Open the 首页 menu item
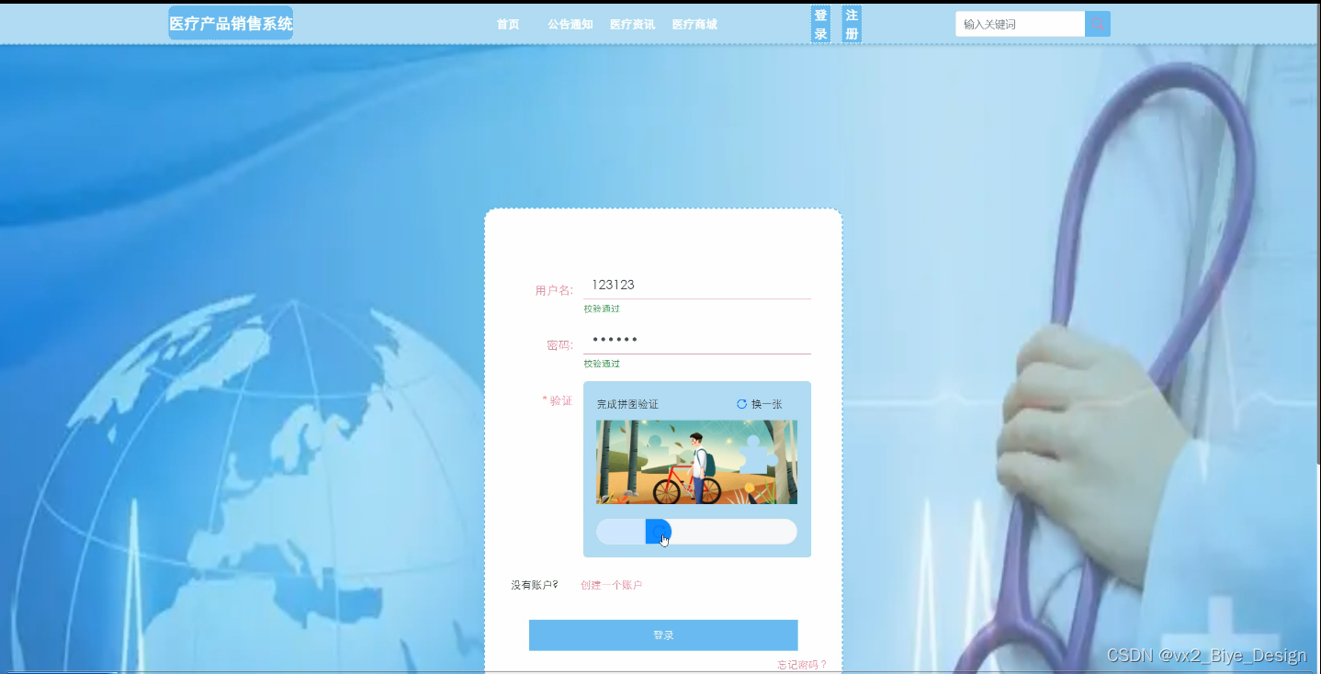 508,25
